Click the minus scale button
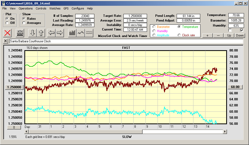This screenshot has width=249, height=145. pos(218,35)
